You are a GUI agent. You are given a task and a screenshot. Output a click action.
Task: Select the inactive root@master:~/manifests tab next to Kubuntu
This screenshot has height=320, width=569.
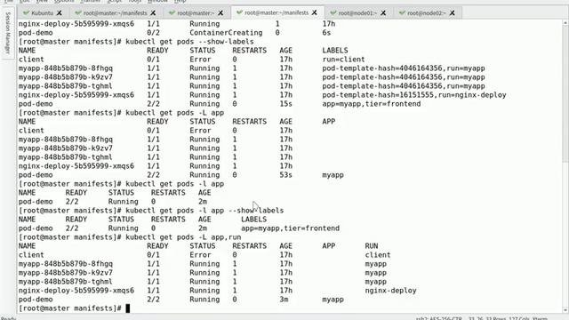point(115,13)
